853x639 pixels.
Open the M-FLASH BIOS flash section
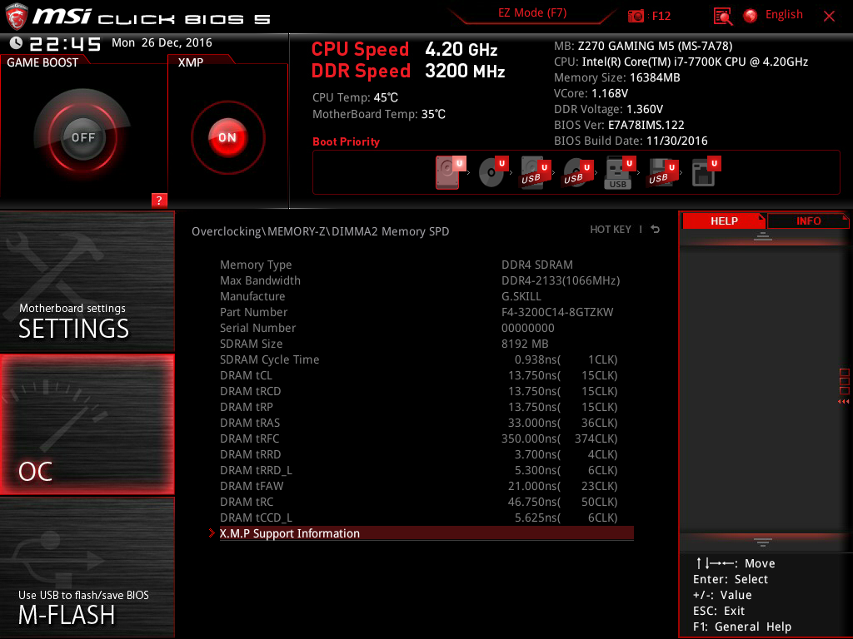[x=87, y=567]
